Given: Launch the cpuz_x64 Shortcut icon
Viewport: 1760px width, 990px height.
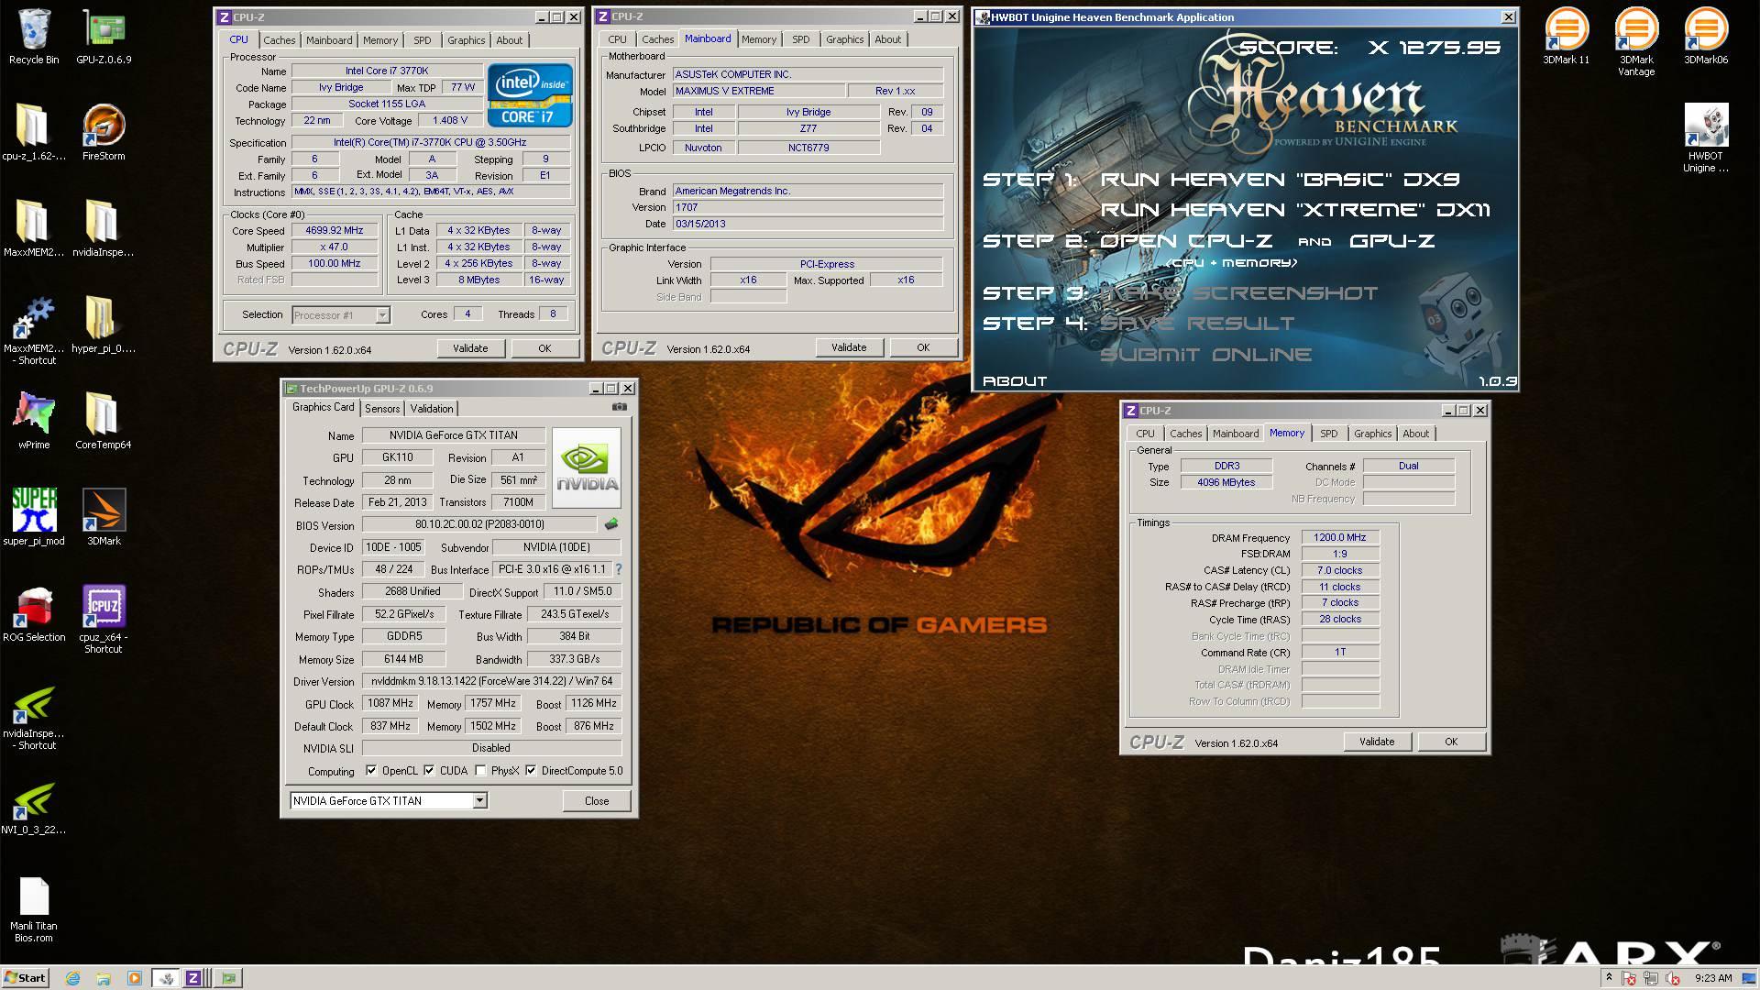Looking at the screenshot, I should pyautogui.click(x=104, y=619).
